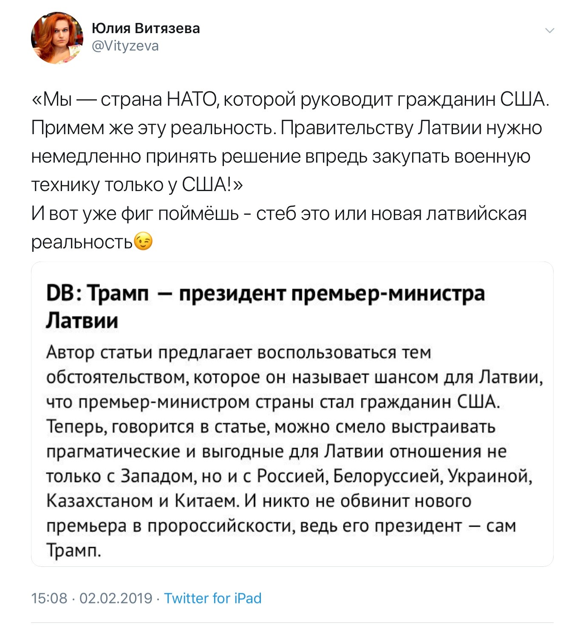
Task: Click the line starting "немедленно принять решение"
Action: [280, 156]
